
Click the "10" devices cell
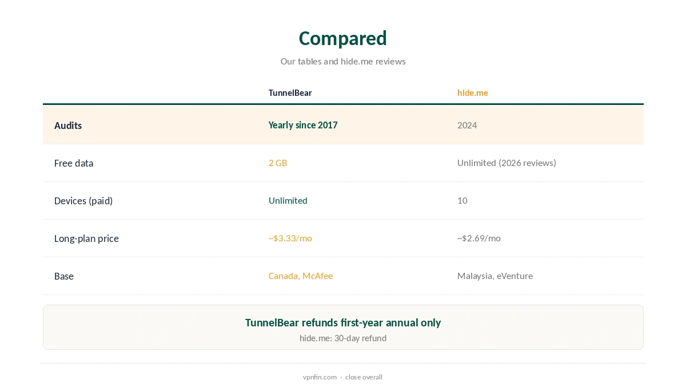pyautogui.click(x=462, y=200)
